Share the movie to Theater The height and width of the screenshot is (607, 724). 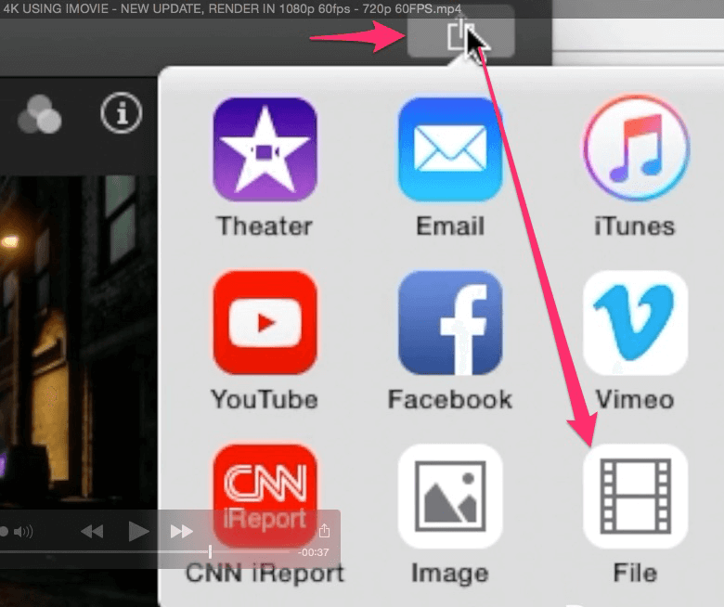[265, 149]
